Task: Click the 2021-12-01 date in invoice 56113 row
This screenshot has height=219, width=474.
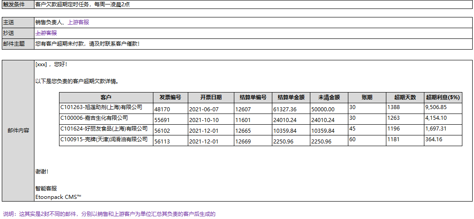Action: click(203, 141)
